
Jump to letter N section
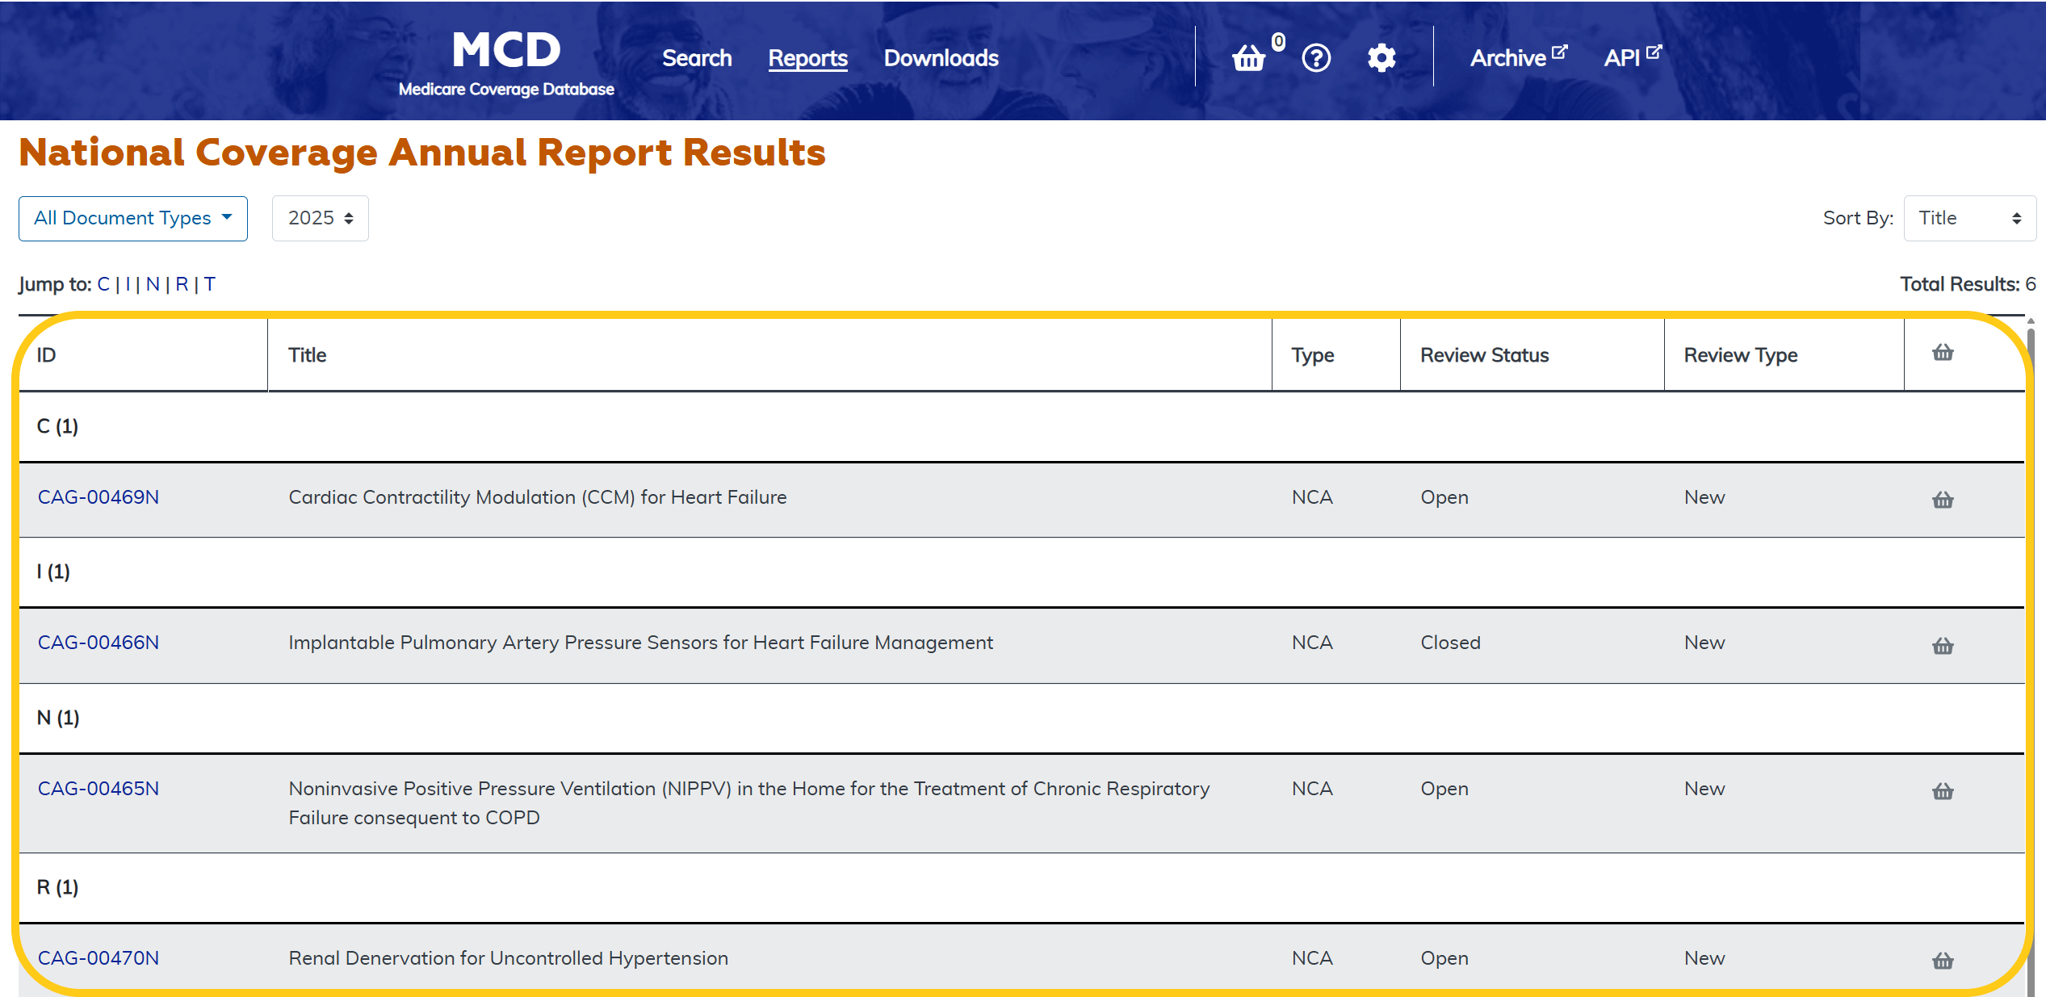153,284
